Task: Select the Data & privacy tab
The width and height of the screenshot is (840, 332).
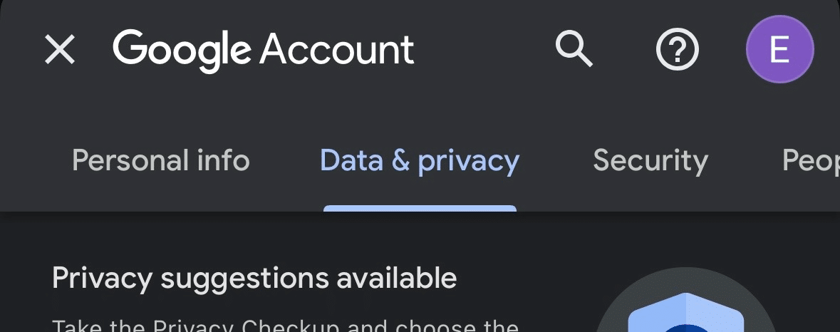Action: 420,160
